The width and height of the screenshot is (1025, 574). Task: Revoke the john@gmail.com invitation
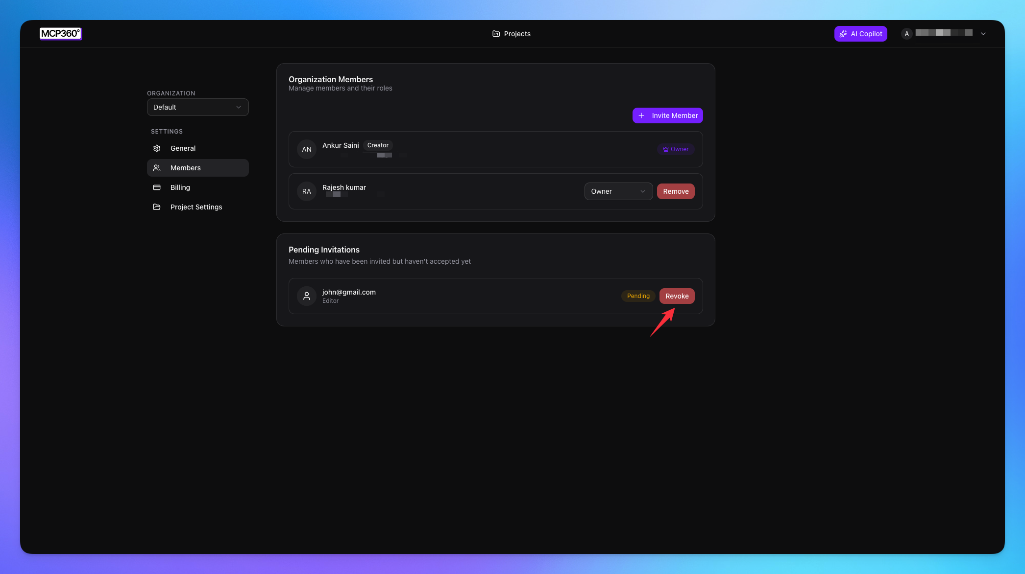(677, 296)
